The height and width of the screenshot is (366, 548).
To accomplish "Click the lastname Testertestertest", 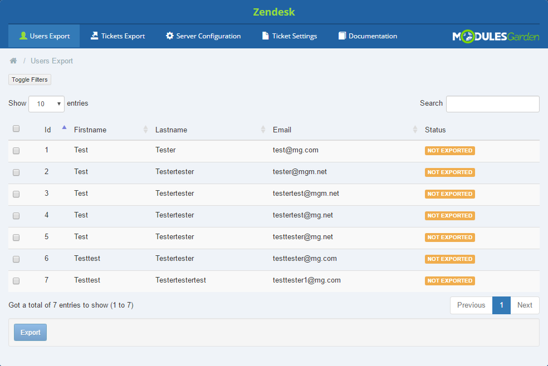I will pyautogui.click(x=180, y=280).
